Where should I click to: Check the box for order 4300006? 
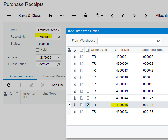tap(88, 64)
